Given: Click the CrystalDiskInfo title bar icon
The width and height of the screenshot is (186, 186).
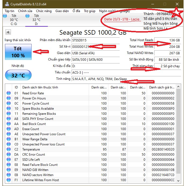Looking at the screenshot, I should pos(7,4).
